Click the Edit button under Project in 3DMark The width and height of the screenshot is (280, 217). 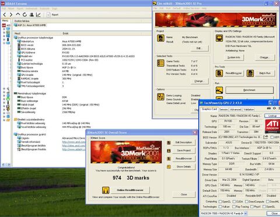pos(199,48)
